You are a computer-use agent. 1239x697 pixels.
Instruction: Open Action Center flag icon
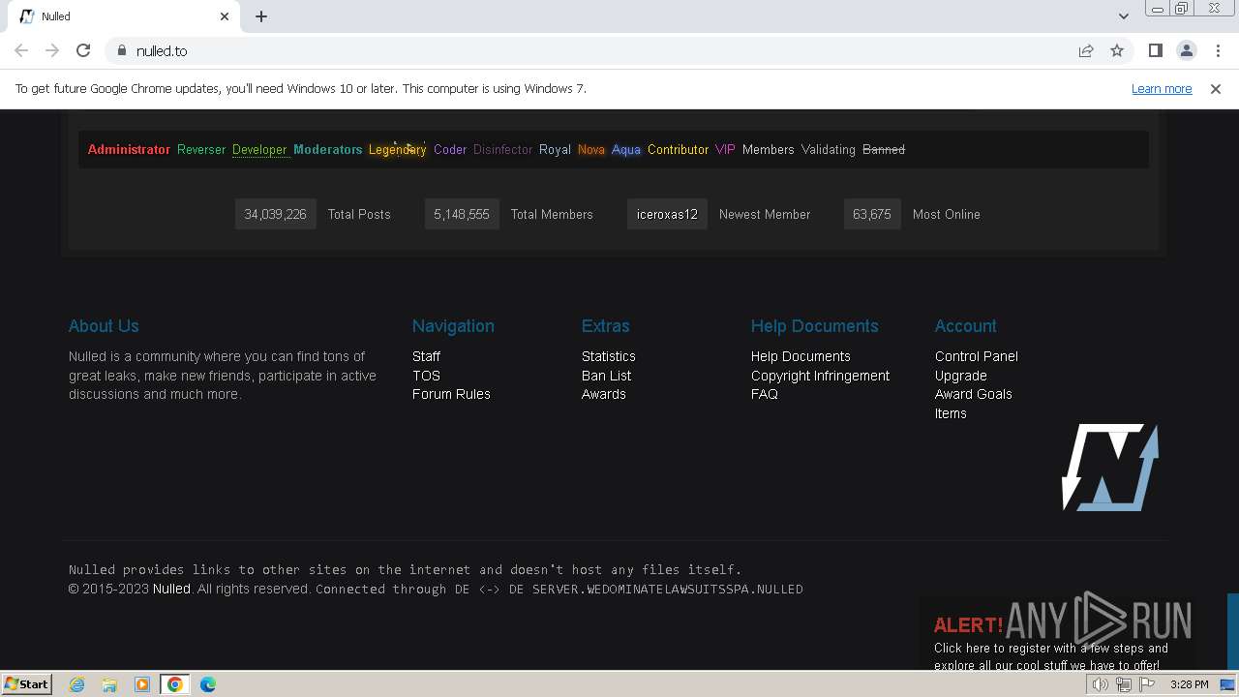(x=1147, y=684)
